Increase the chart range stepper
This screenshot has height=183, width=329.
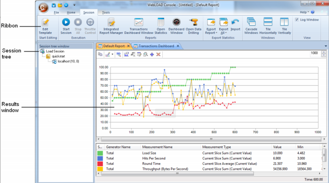324,52
